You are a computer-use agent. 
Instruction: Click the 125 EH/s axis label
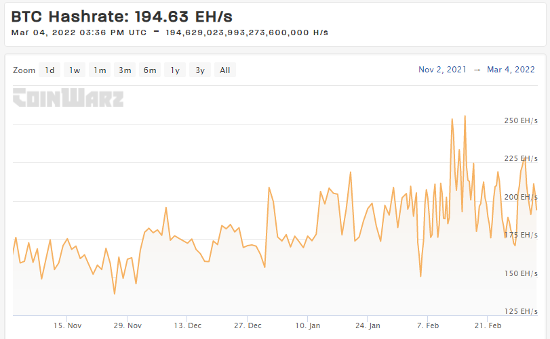[521, 311]
